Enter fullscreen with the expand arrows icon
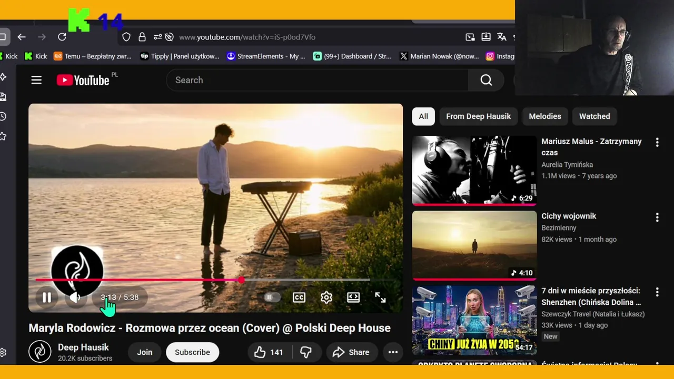The height and width of the screenshot is (379, 674). (x=380, y=297)
